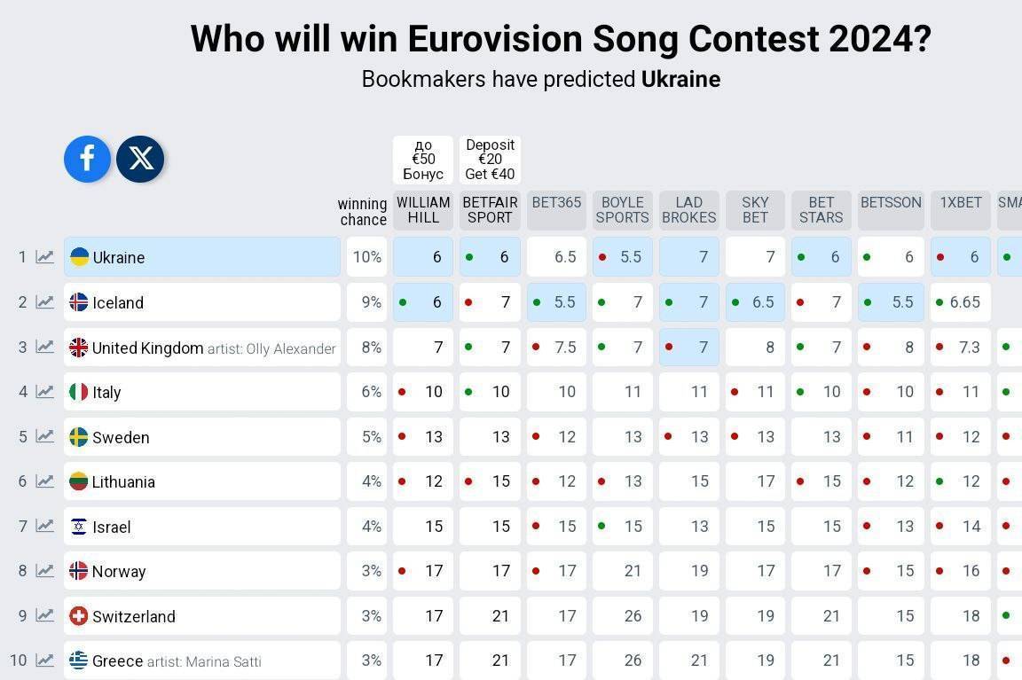Open the Lithuania country row
Viewport: 1022px width, 680px height.
(x=202, y=481)
